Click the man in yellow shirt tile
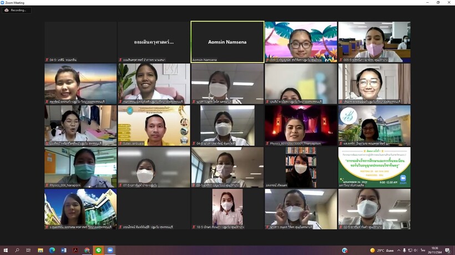Screen dimensions: 455x255 [154, 125]
